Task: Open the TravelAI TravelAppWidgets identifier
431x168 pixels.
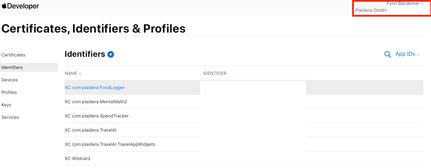Action: [110, 144]
